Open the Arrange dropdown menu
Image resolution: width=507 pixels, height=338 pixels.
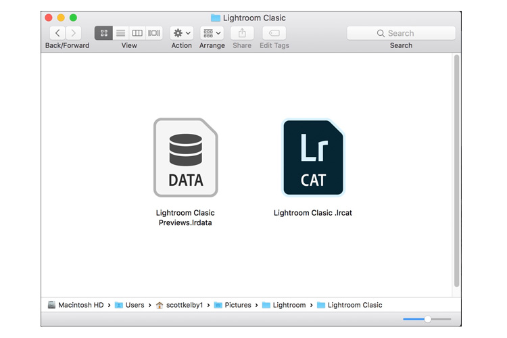pyautogui.click(x=212, y=33)
